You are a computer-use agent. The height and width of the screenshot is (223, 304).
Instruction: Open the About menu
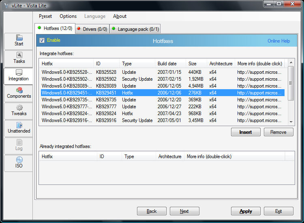coord(120,16)
